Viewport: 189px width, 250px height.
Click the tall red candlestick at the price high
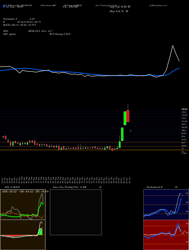point(128,116)
